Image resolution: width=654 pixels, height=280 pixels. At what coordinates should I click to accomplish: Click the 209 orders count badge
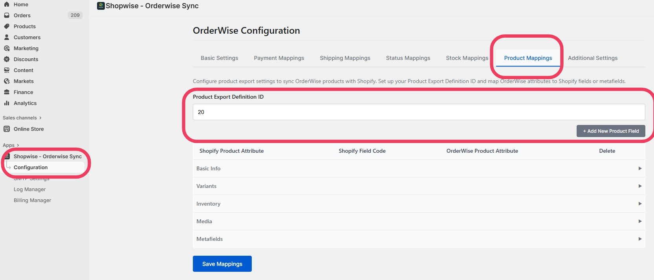75,15
